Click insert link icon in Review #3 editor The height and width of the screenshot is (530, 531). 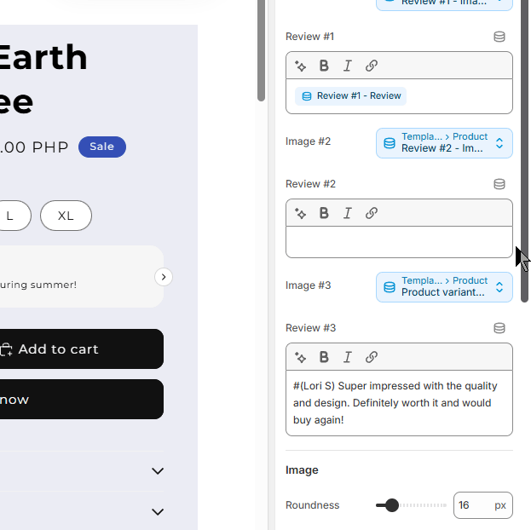(x=372, y=357)
